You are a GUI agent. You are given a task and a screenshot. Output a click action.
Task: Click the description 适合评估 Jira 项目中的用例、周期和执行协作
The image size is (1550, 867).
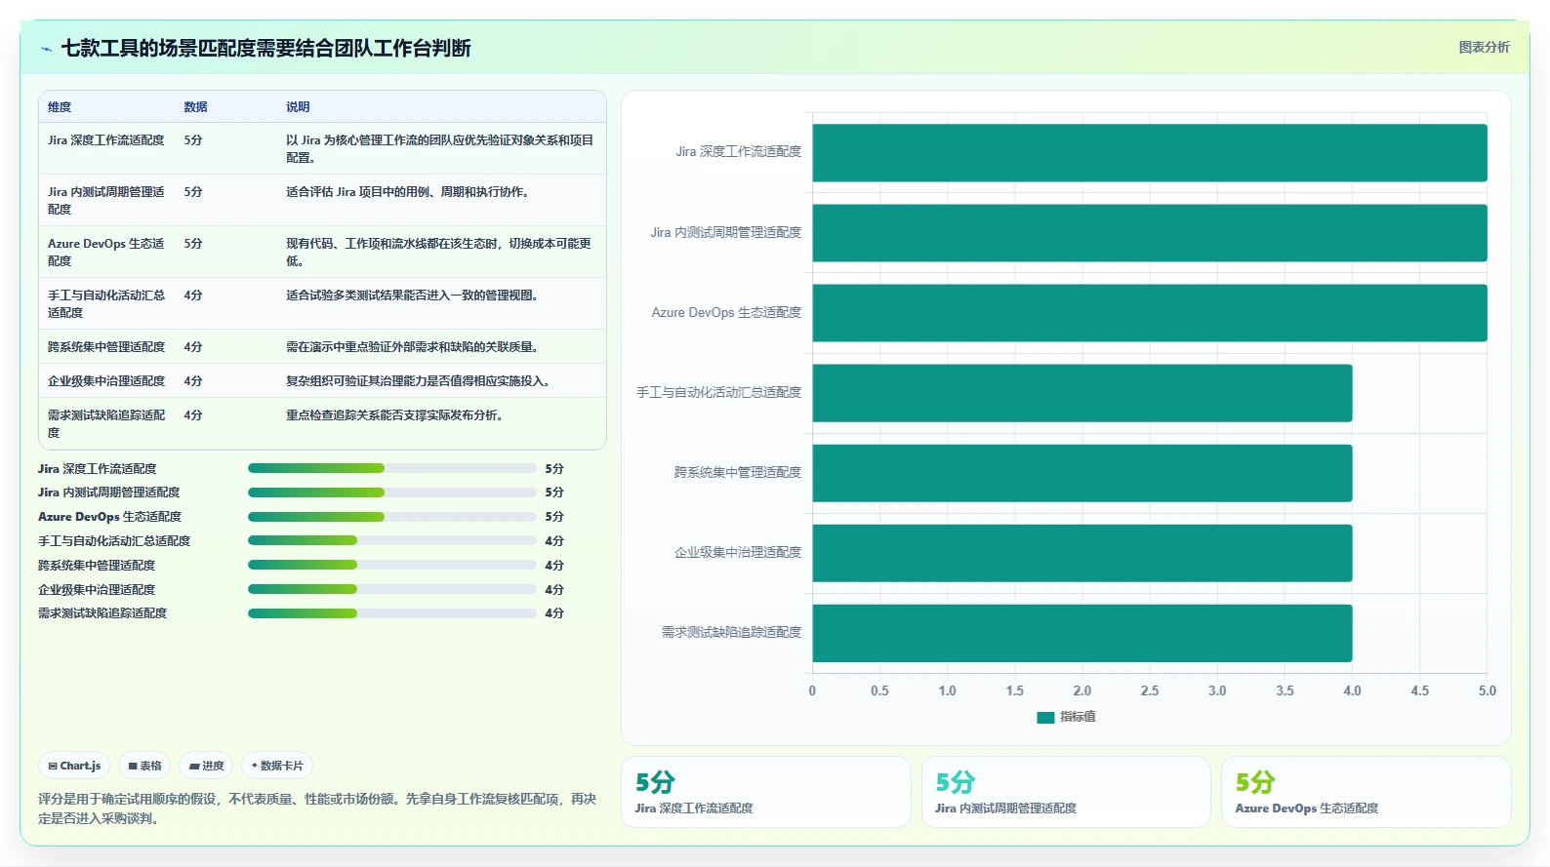click(x=408, y=192)
